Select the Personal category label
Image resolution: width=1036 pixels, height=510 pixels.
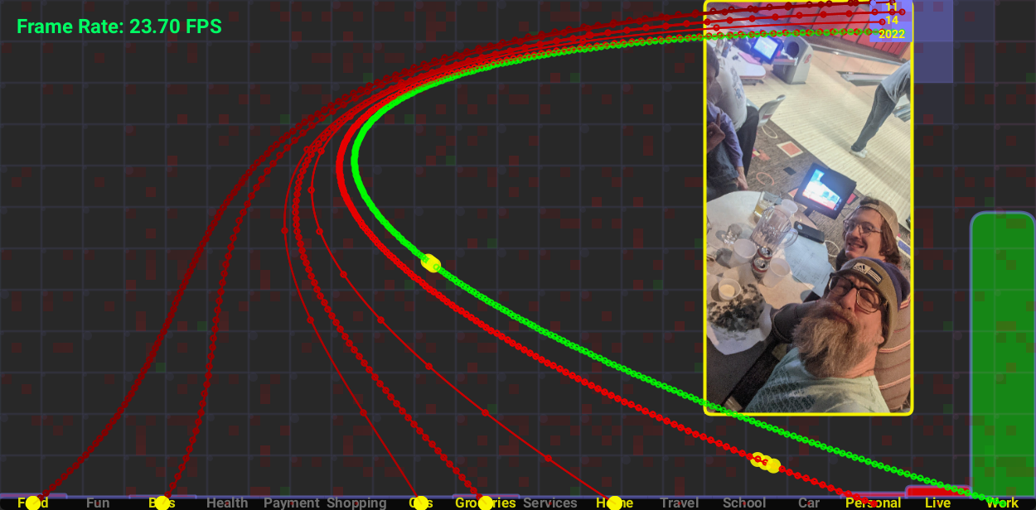873,503
